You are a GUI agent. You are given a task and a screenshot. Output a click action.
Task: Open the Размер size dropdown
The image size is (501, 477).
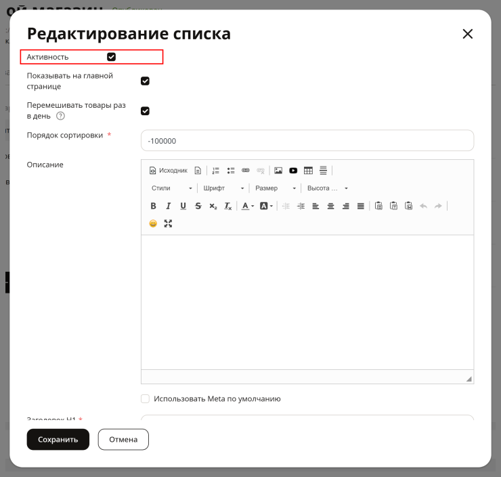276,188
